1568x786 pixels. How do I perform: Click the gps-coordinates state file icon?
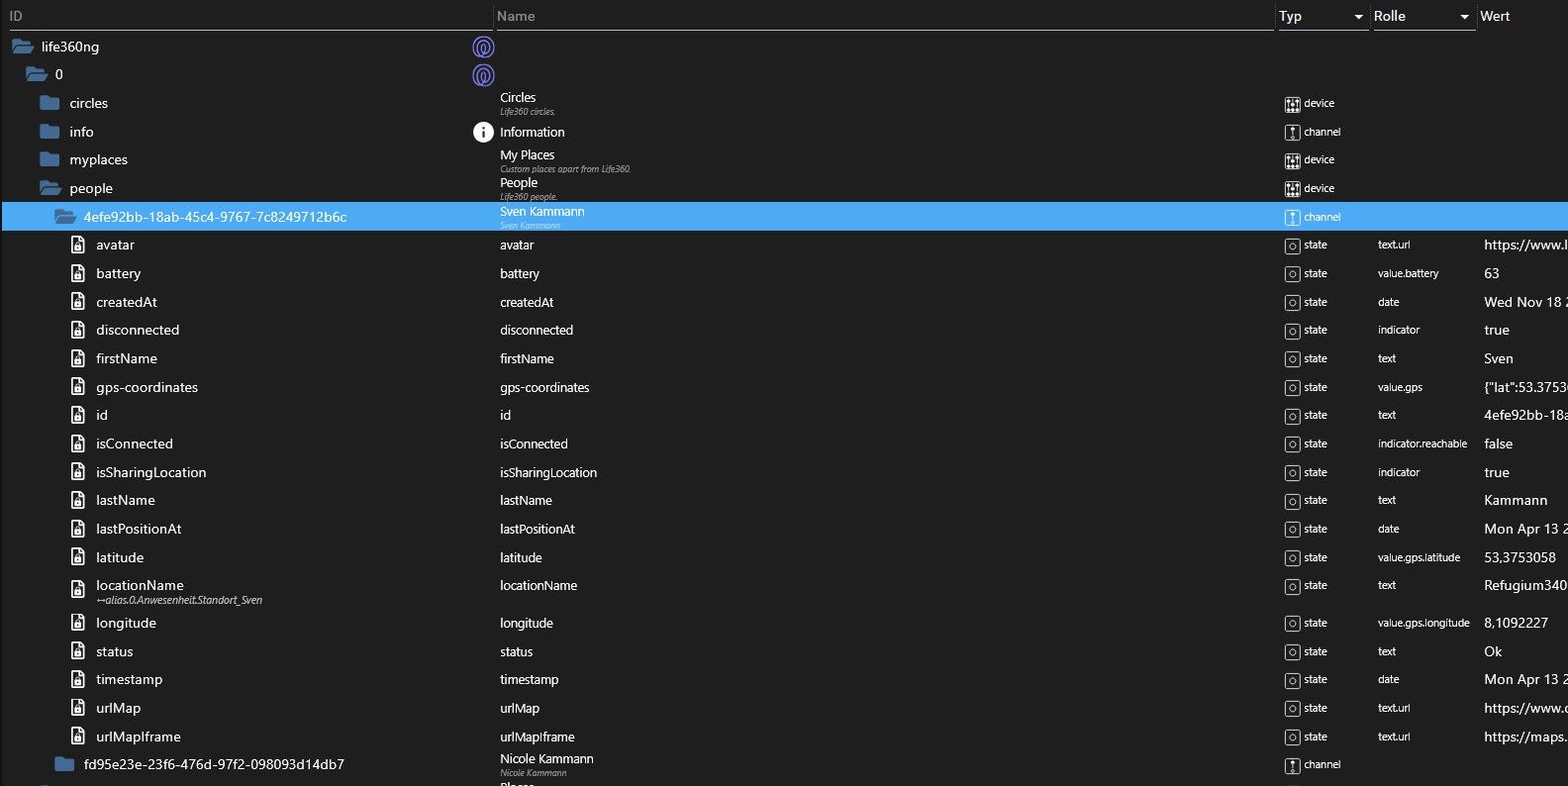coord(78,387)
